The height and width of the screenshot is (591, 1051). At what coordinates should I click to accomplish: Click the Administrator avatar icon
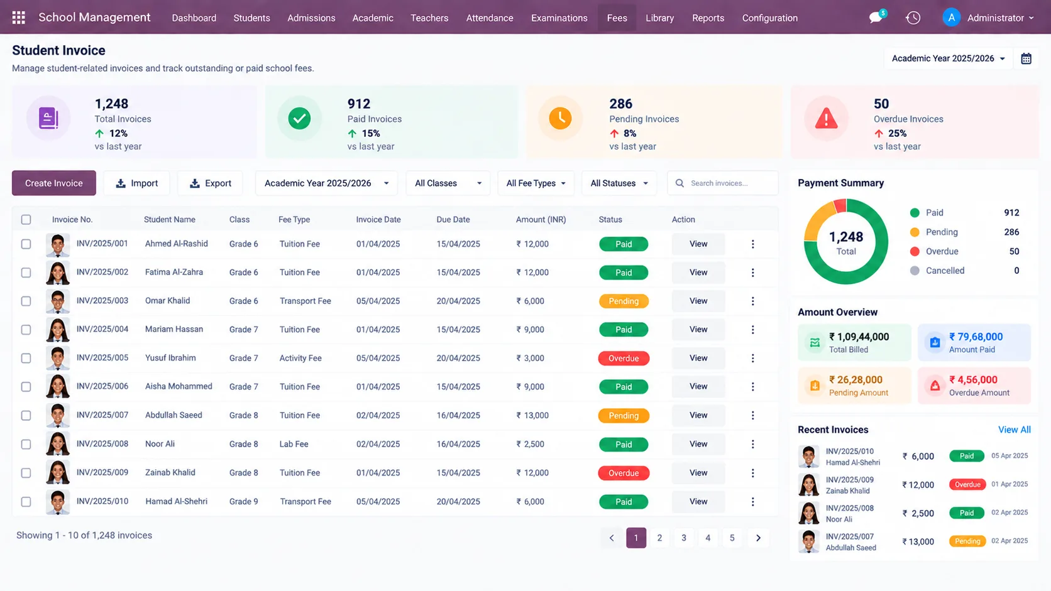pos(951,18)
